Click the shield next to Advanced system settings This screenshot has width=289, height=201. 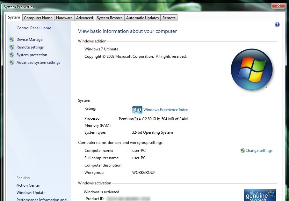(x=12, y=62)
